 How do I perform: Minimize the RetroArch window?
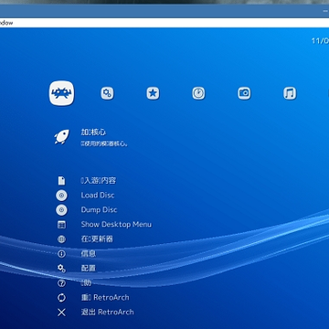click(x=325, y=11)
